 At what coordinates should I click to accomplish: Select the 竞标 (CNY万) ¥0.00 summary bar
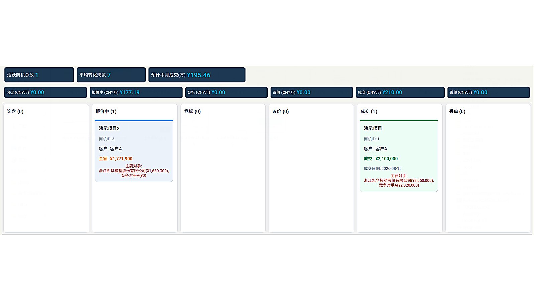coord(226,92)
